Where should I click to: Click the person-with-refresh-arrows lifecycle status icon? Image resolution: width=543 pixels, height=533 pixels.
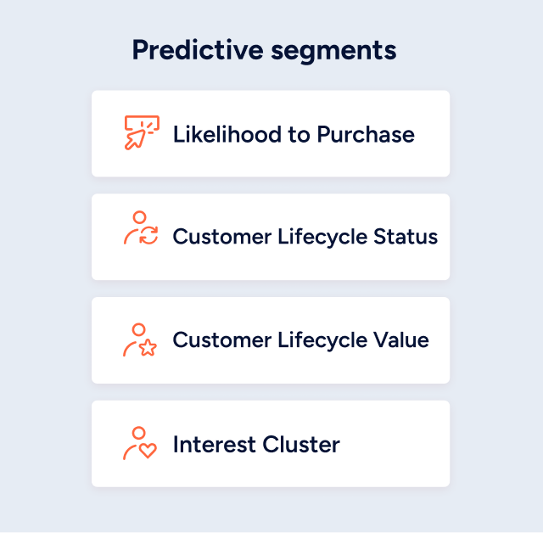pyautogui.click(x=141, y=229)
